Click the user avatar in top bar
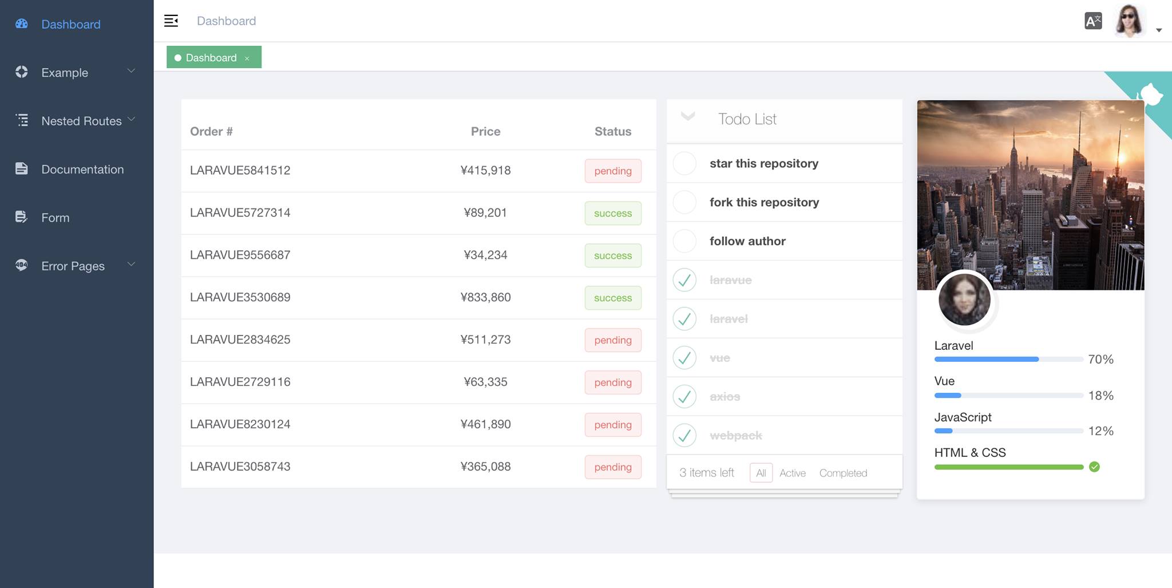Screen dimensions: 1172x588 (1130, 21)
